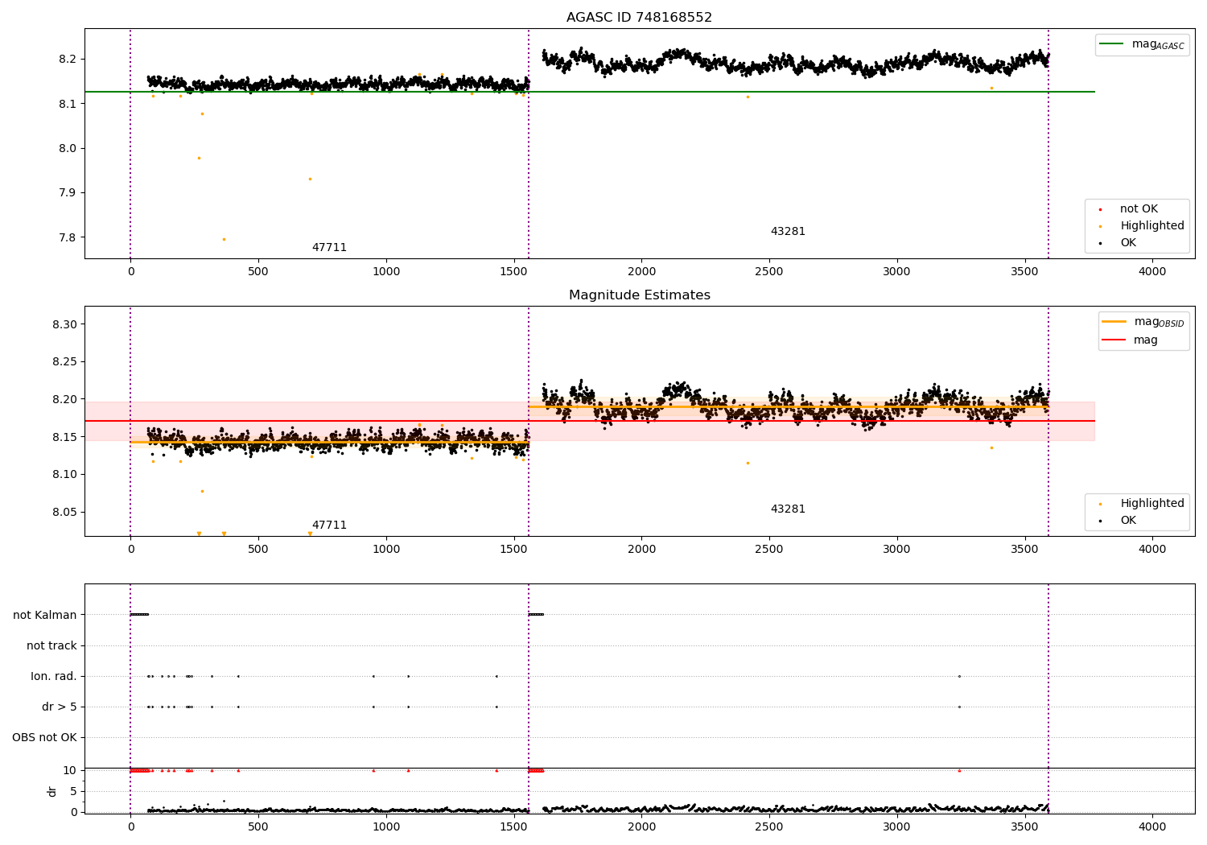The width and height of the screenshot is (1207, 845).
Task: Click the 8.1 y-axis tick in top plot
Action: pos(68,105)
